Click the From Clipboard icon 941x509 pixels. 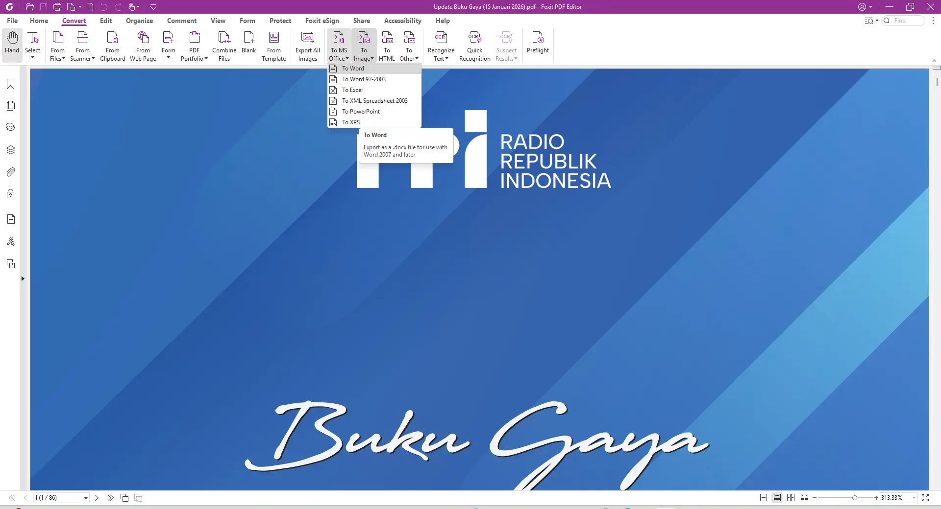(x=113, y=46)
